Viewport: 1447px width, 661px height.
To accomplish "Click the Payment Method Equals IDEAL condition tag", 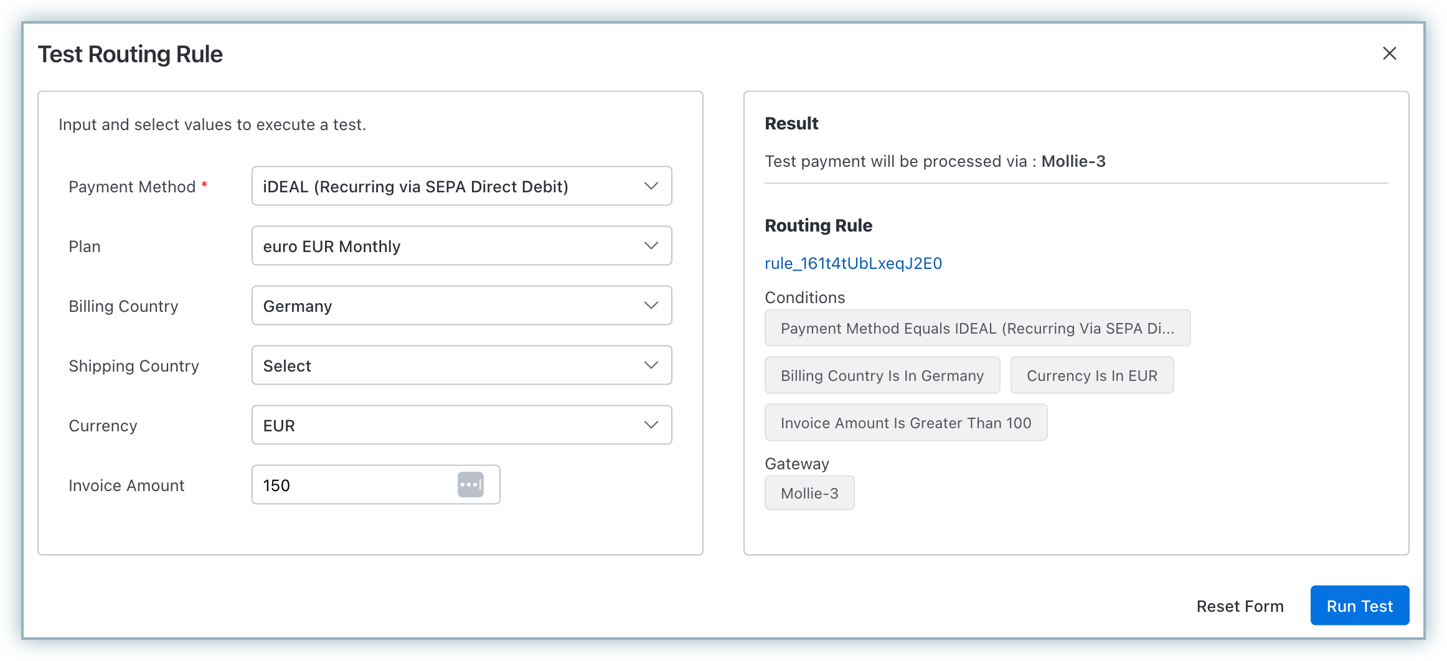I will (x=977, y=328).
